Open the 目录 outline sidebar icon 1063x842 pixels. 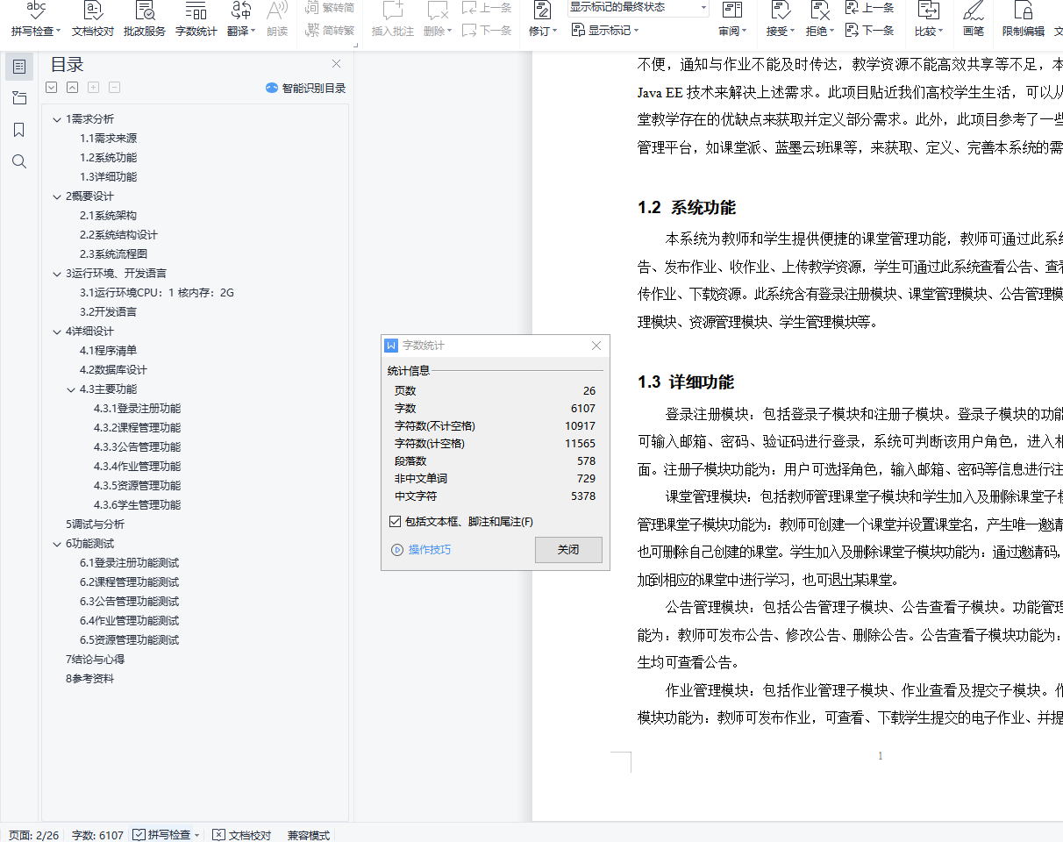pyautogui.click(x=19, y=67)
